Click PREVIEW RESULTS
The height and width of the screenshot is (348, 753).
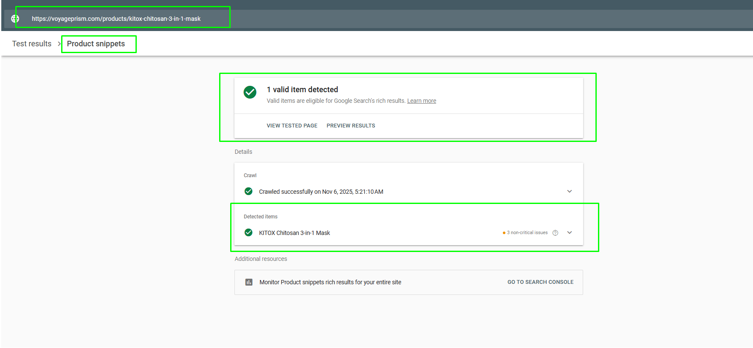pos(351,126)
